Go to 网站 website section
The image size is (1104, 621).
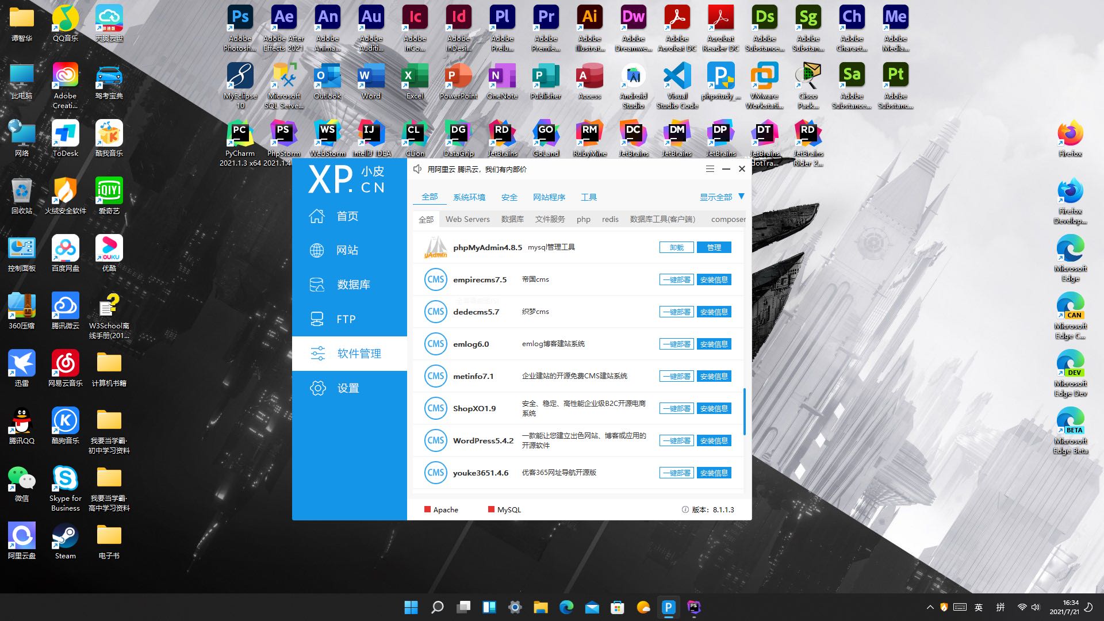pos(347,250)
